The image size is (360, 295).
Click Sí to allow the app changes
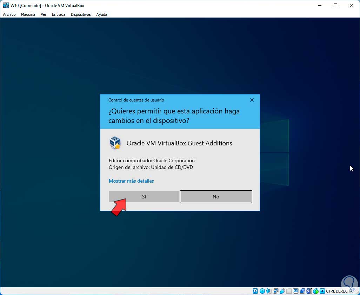tap(144, 197)
